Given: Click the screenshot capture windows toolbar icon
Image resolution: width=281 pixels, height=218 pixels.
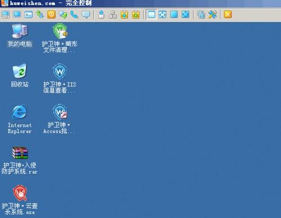Looking at the screenshot, I should [x=201, y=15].
